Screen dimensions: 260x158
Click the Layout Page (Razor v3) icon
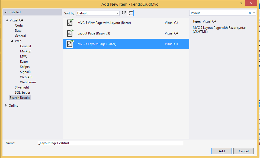coord(70,33)
